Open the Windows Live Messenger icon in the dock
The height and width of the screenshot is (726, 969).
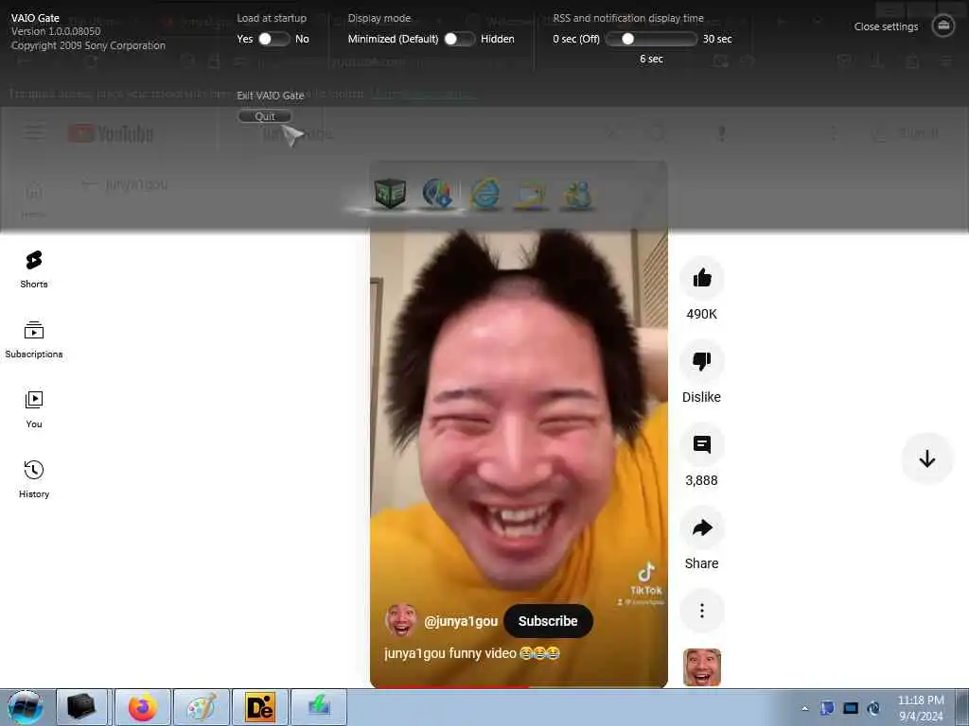577,195
